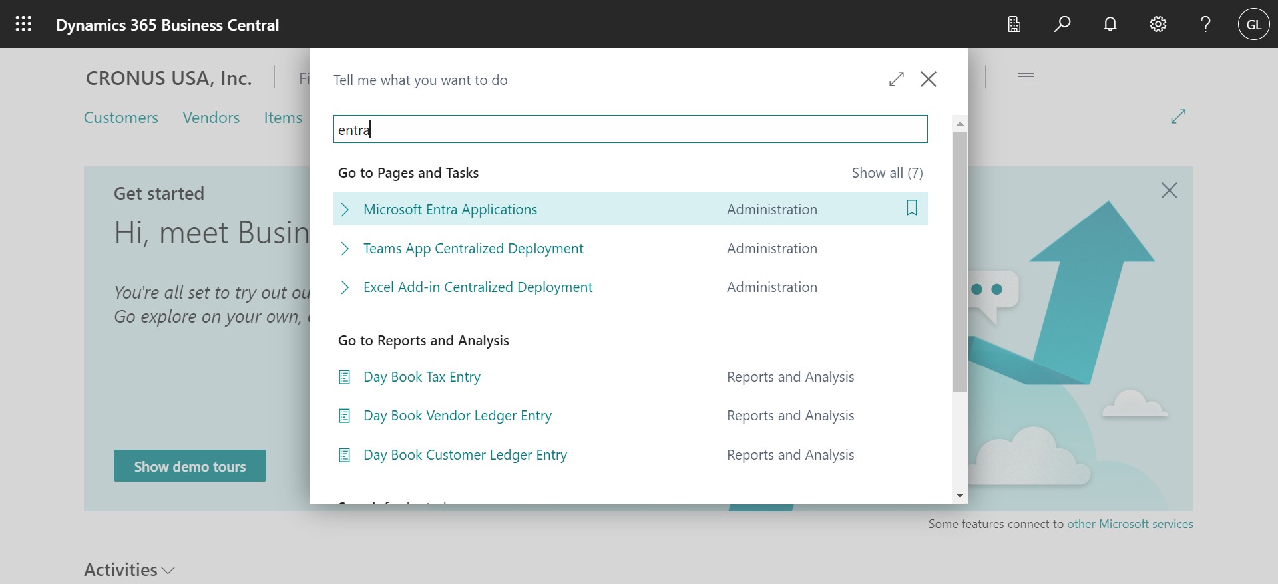Open the Customers navigation menu
1278x584 pixels.
pos(121,118)
